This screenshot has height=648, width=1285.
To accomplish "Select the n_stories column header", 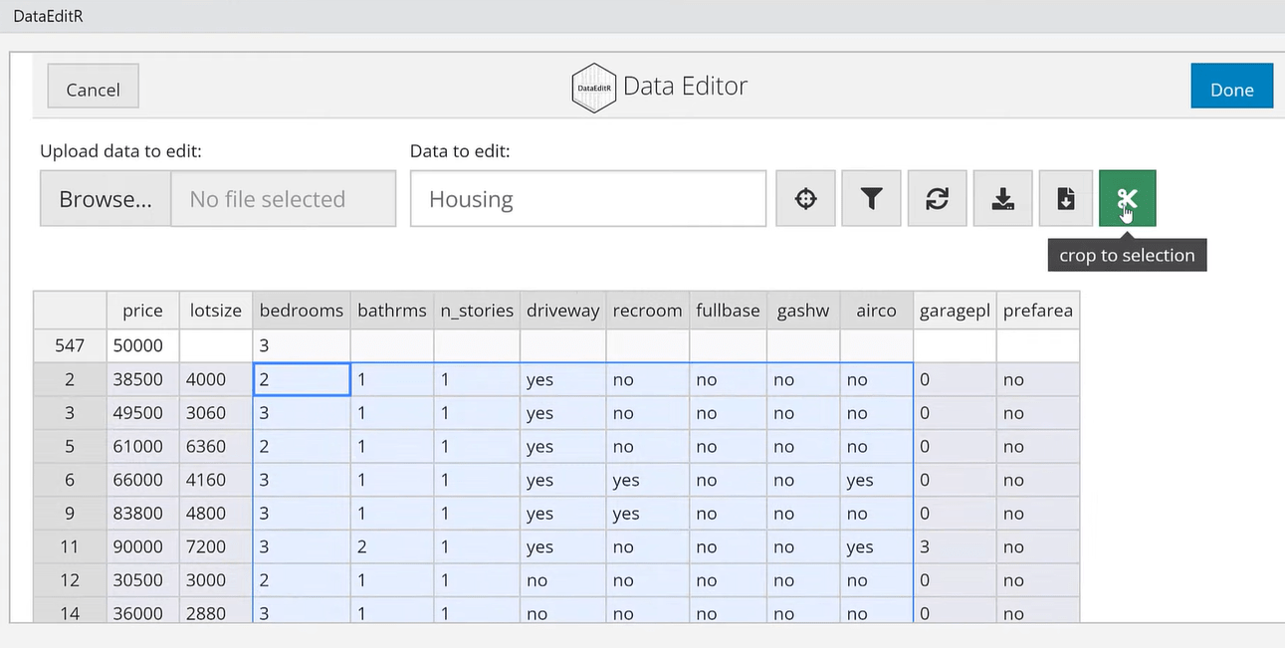I will [477, 311].
